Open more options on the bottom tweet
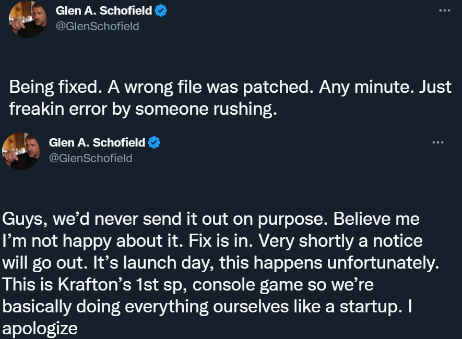The width and height of the screenshot is (462, 339). coord(437,142)
